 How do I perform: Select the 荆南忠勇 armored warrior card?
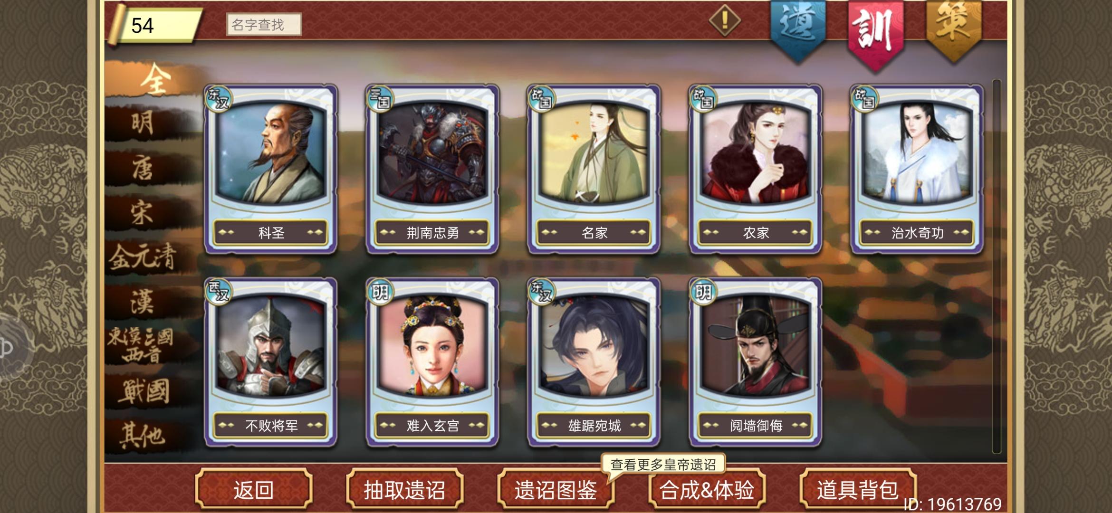click(432, 169)
